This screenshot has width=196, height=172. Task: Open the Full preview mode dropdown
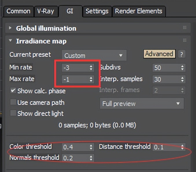pyautogui.click(x=141, y=104)
